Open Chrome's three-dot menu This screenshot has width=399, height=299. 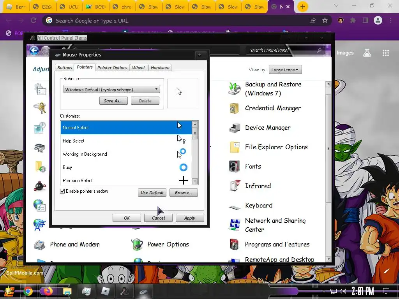[x=390, y=20]
